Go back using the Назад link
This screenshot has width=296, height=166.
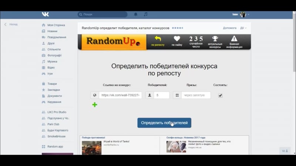11,24
